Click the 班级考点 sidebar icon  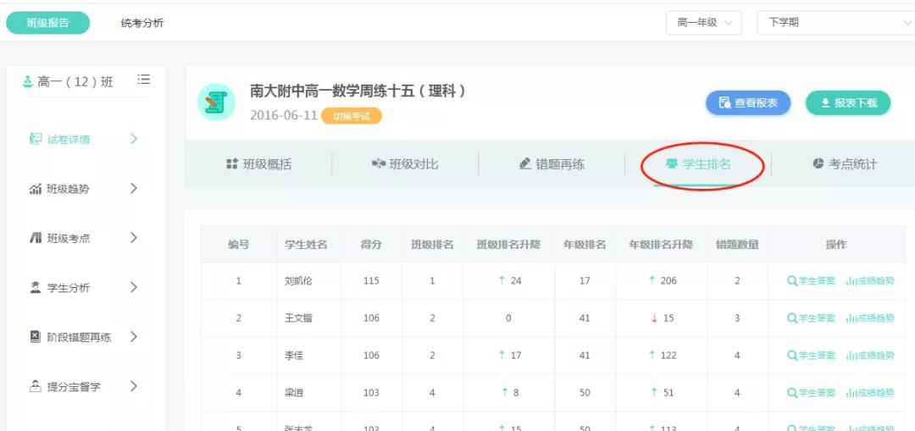36,238
